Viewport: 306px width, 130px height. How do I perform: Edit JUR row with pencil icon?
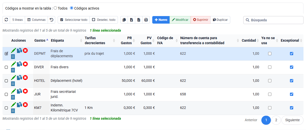(x=14, y=91)
